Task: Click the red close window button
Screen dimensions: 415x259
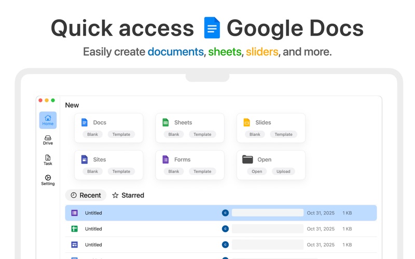Action: click(40, 100)
